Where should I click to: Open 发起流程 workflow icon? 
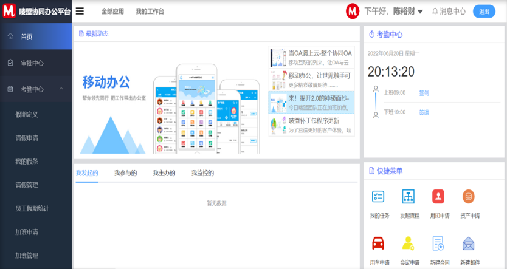pyautogui.click(x=409, y=197)
